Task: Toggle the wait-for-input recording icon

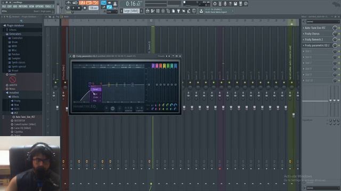Action: (x=75, y=3)
